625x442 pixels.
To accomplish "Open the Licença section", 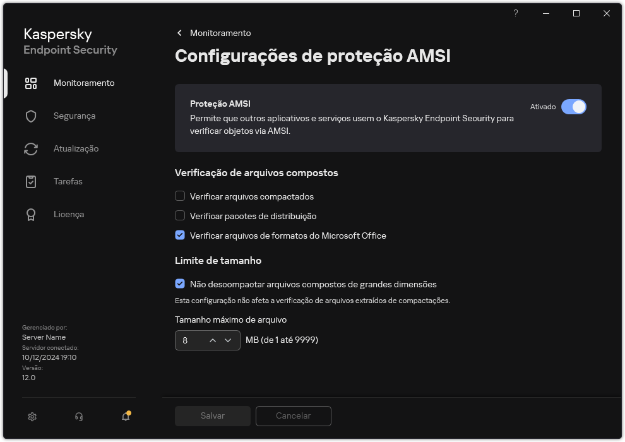I will tap(68, 214).
